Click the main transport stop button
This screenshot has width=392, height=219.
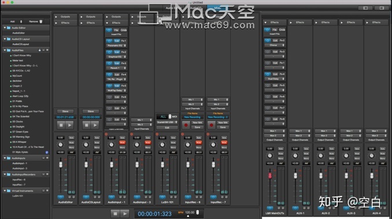pyautogui.click(x=115, y=214)
